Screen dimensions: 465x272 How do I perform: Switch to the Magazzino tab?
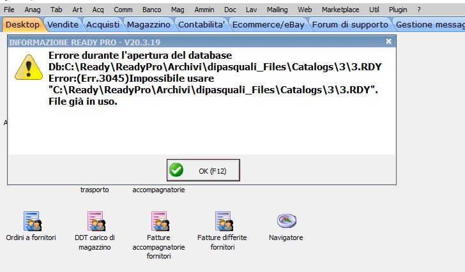point(149,25)
